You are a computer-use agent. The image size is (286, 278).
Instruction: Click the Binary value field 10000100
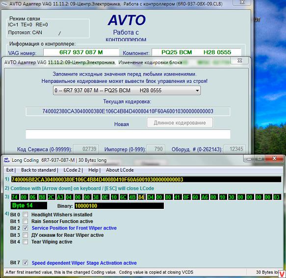coord(119,206)
